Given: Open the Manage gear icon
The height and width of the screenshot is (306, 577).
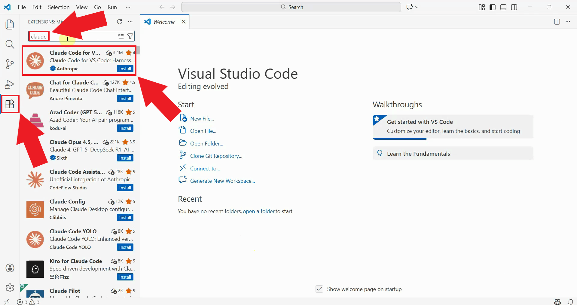Looking at the screenshot, I should coord(10,288).
